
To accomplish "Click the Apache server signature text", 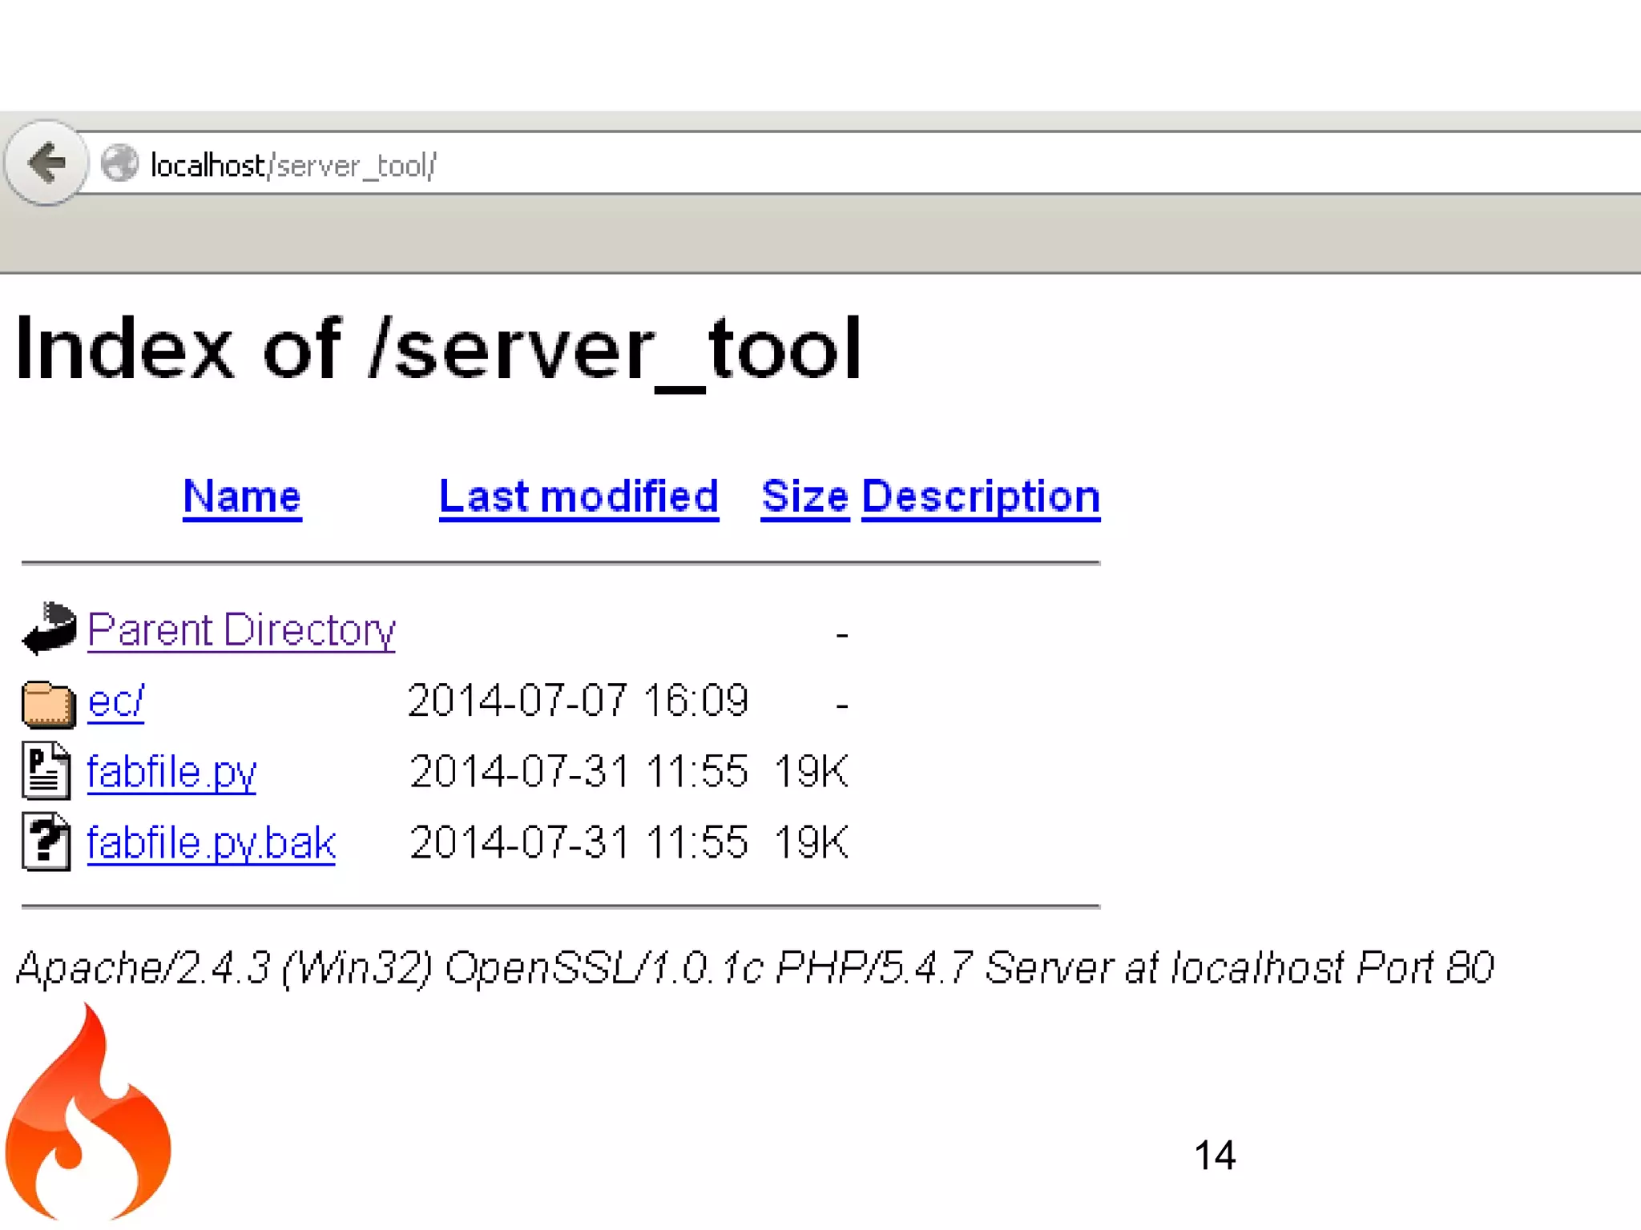I will point(755,967).
